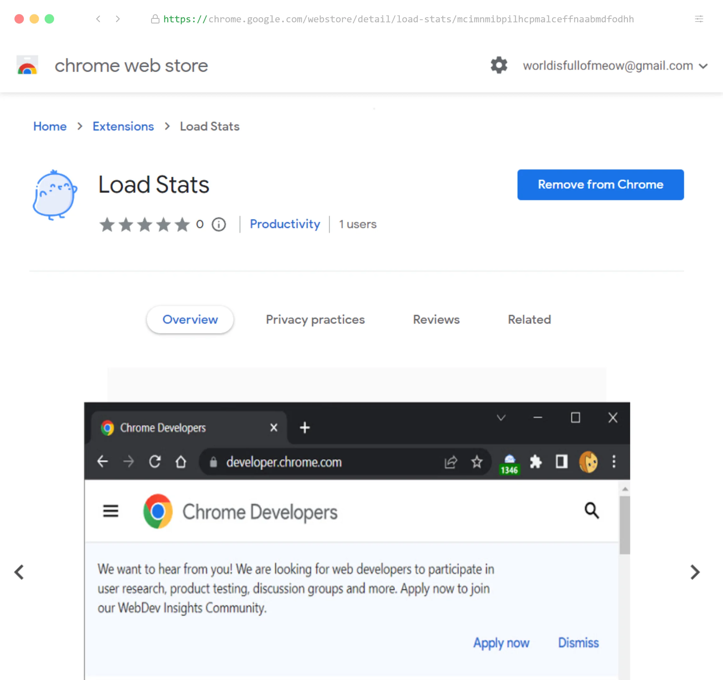Click the side panel icon in the screenshot
This screenshot has width=723, height=680.
pos(561,462)
